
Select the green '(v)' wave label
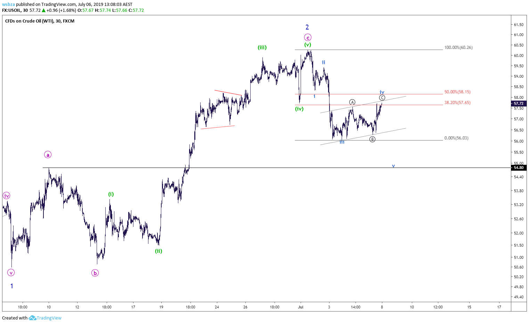point(308,45)
